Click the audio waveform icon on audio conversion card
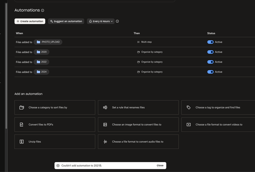This screenshot has height=172, width=255. (x=105, y=142)
